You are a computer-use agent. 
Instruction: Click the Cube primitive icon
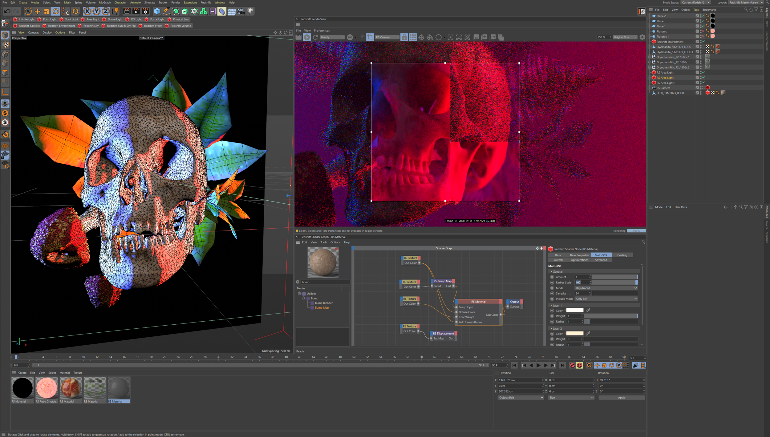(157, 11)
